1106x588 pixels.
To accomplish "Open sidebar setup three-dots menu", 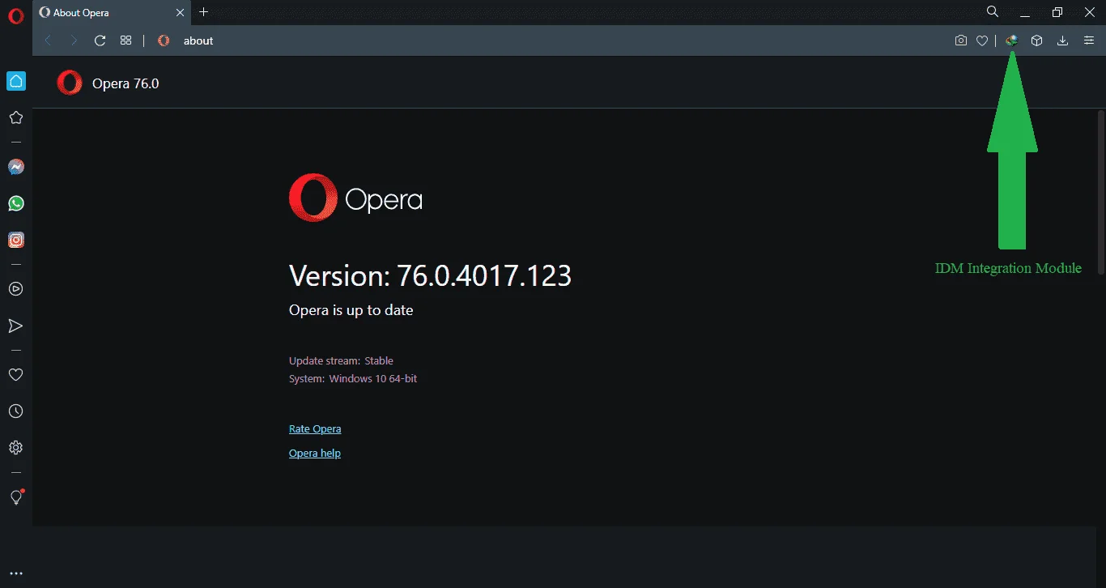I will 15,573.
